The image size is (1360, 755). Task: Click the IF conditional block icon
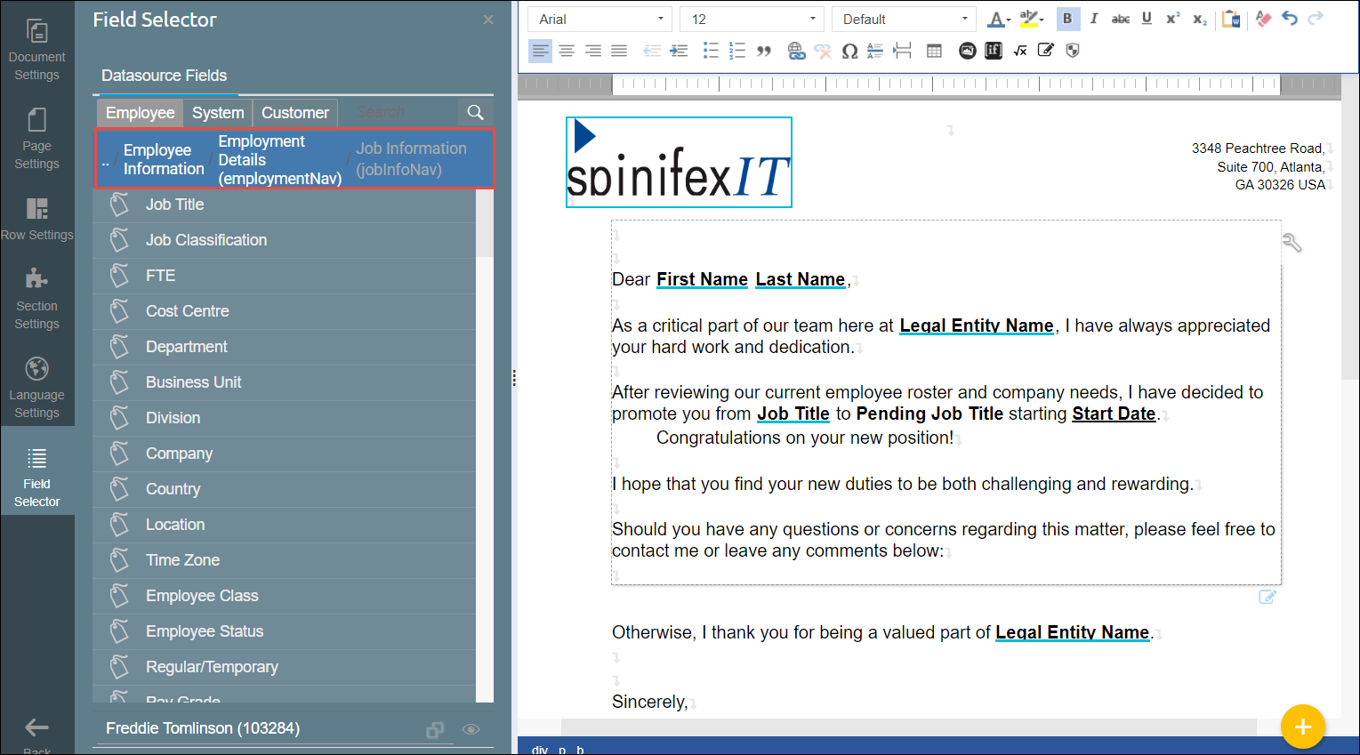pos(994,52)
